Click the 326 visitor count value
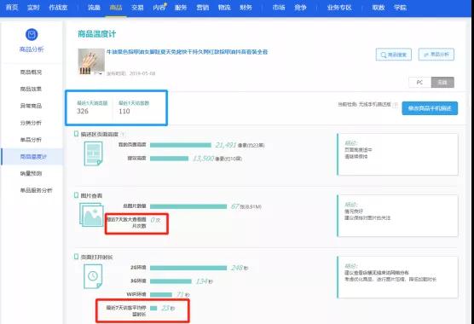The image size is (474, 324). pos(83,111)
